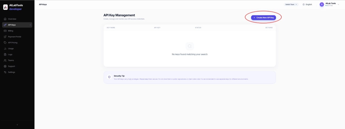Image resolution: width=345 pixels, height=129 pixels.
Task: Click the API Keys breadcrumb title
Action: (43, 5)
